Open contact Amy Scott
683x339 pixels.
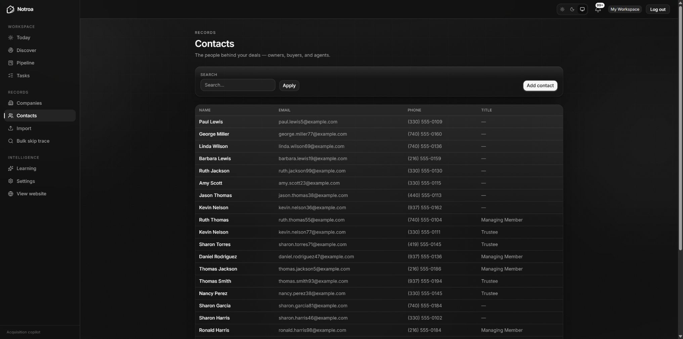[210, 183]
